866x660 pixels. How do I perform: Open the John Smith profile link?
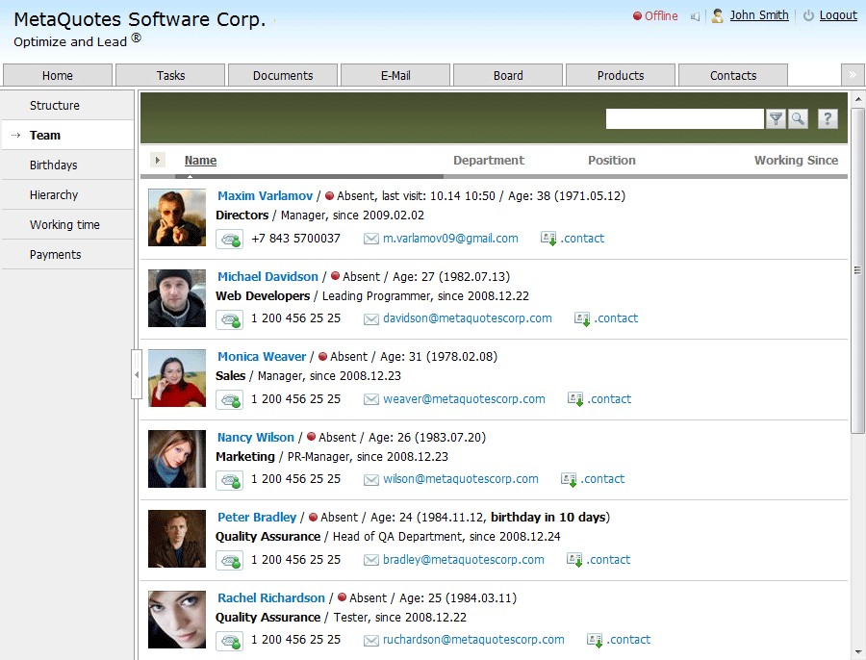tap(759, 15)
